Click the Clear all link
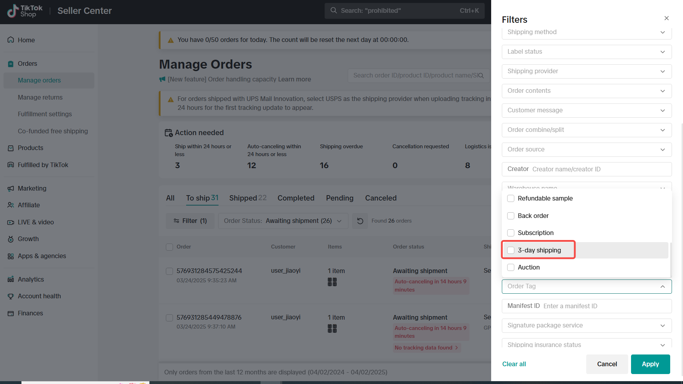 click(514, 364)
